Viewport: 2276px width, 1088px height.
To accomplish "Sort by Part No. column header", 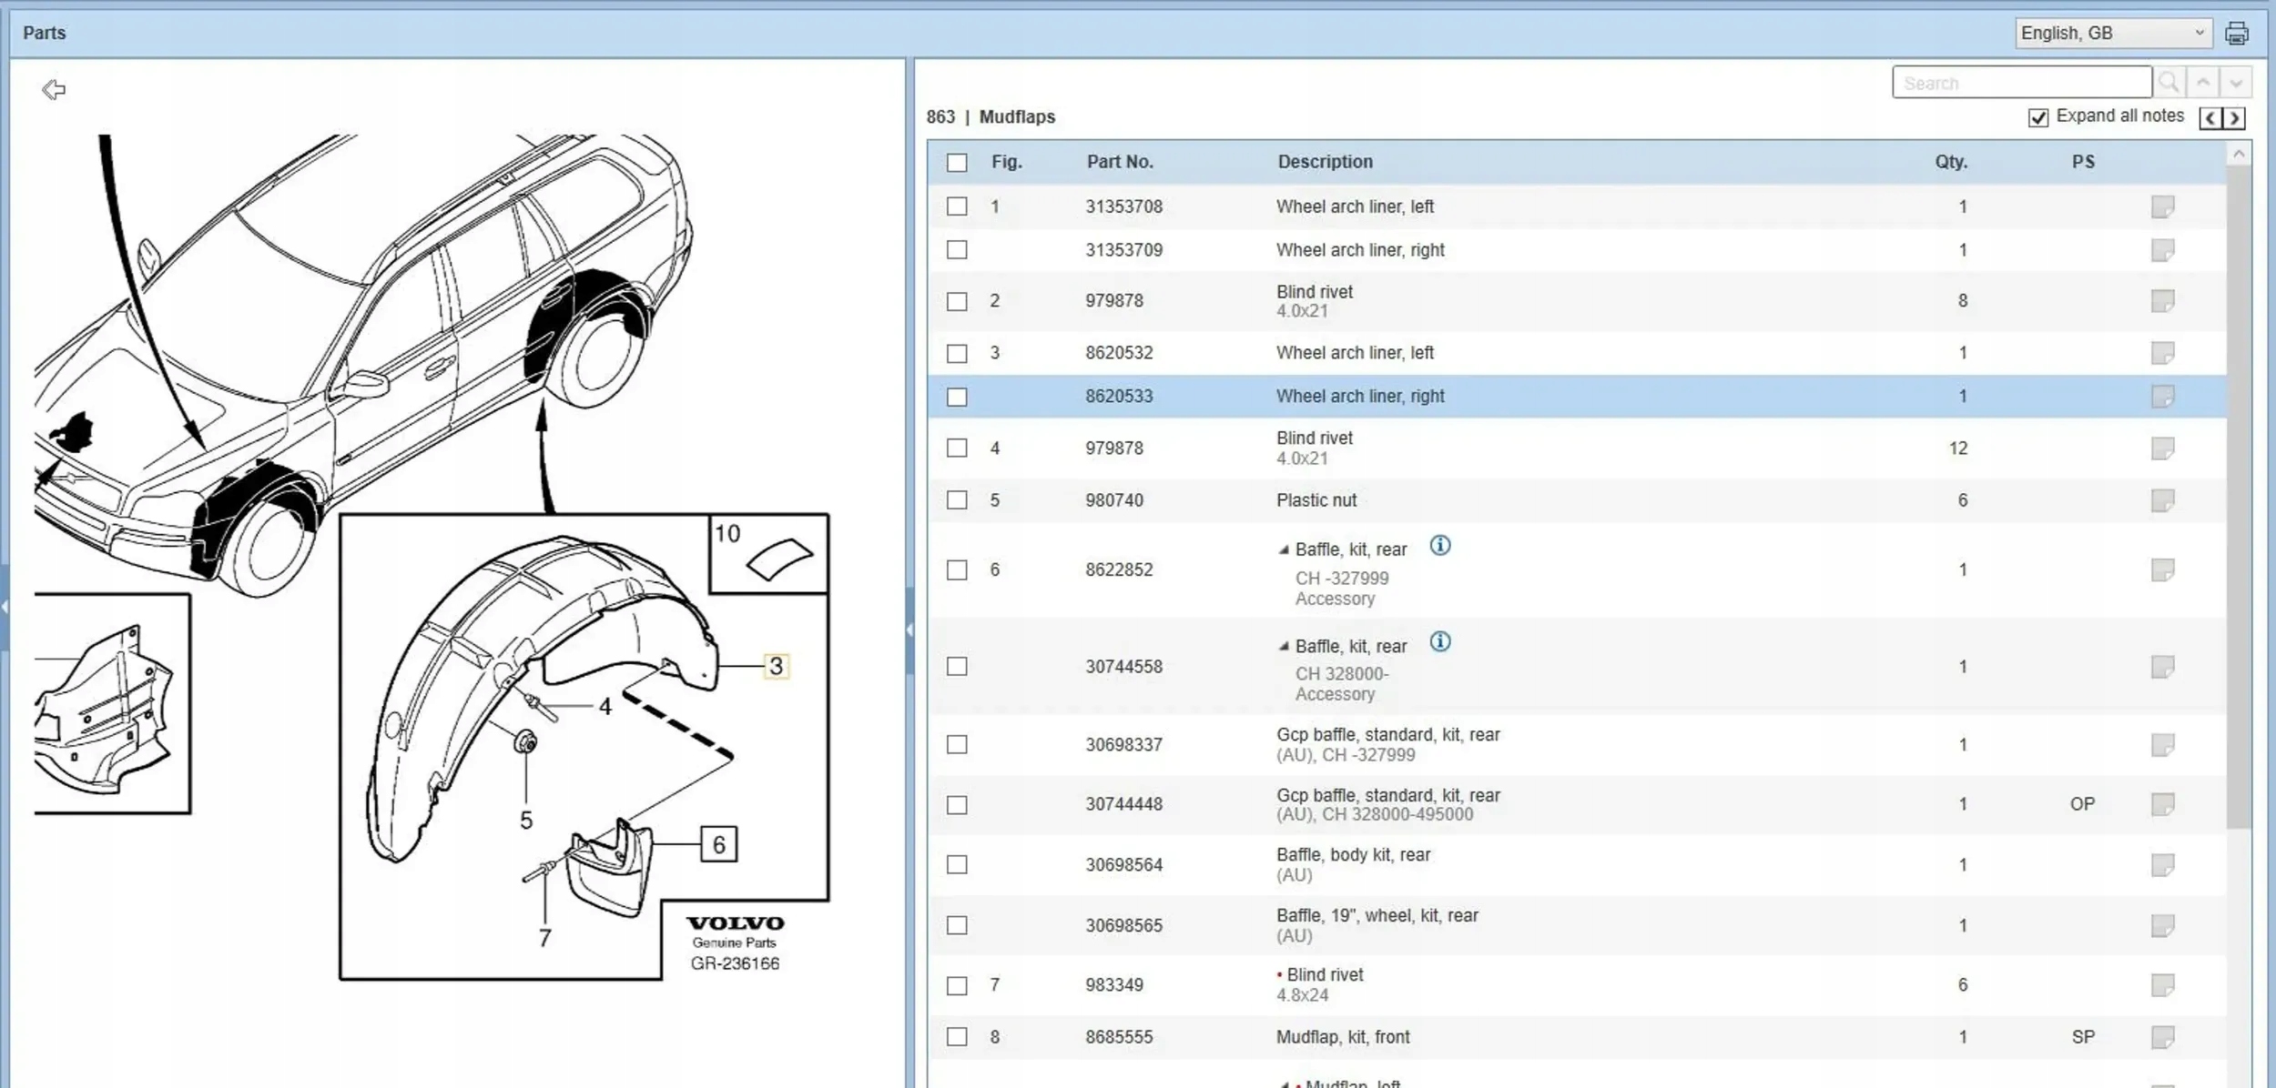I will (1119, 162).
